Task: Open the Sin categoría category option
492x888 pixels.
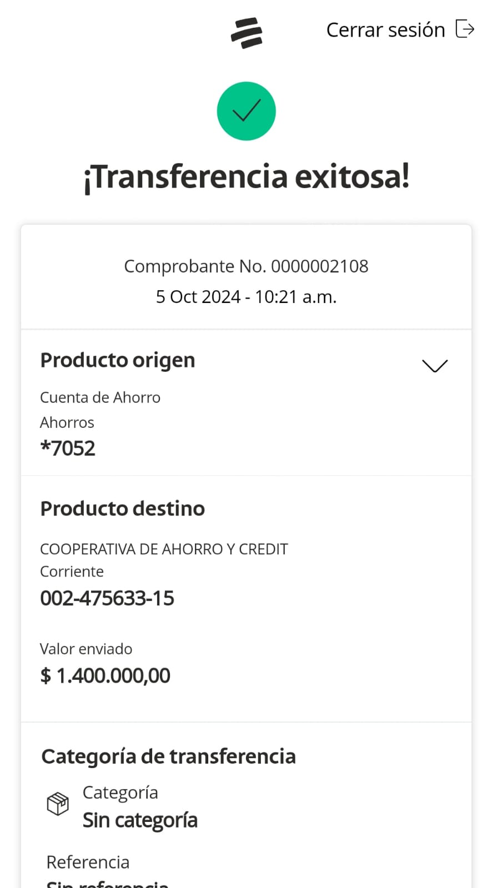Action: coord(140,820)
